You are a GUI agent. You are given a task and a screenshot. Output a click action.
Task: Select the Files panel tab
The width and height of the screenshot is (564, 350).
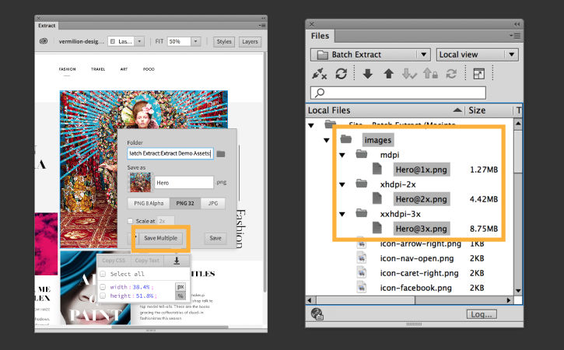[x=320, y=36]
